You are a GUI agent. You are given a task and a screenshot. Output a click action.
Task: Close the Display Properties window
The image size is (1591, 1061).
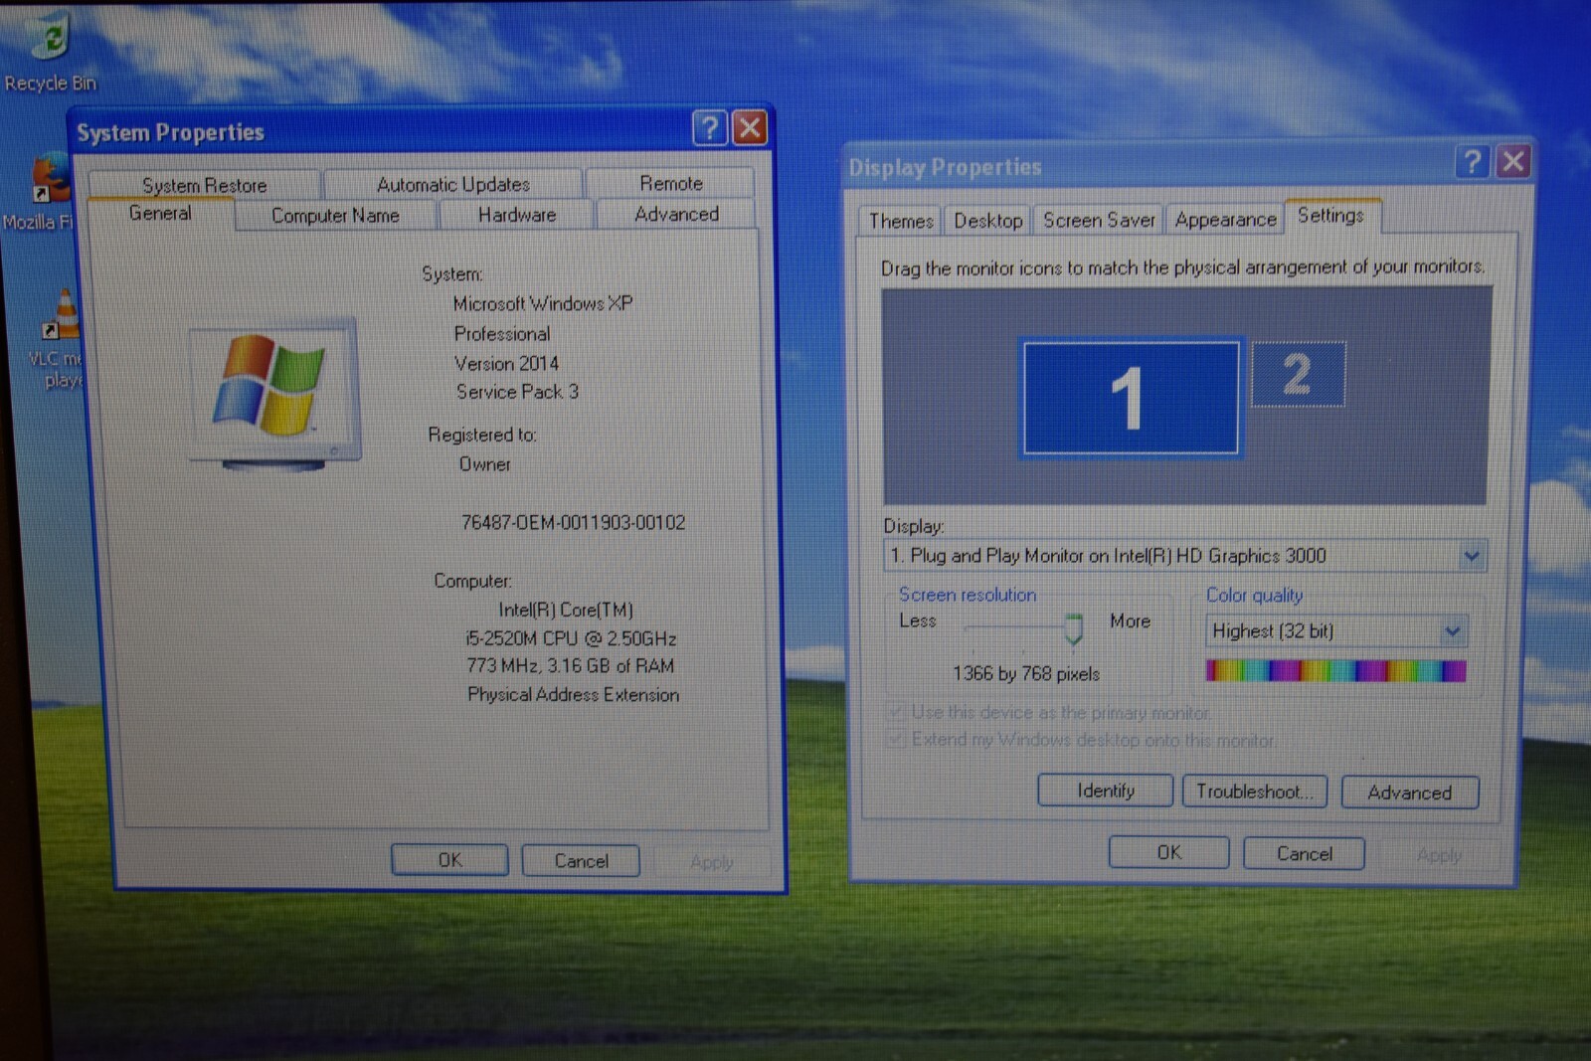point(1513,162)
